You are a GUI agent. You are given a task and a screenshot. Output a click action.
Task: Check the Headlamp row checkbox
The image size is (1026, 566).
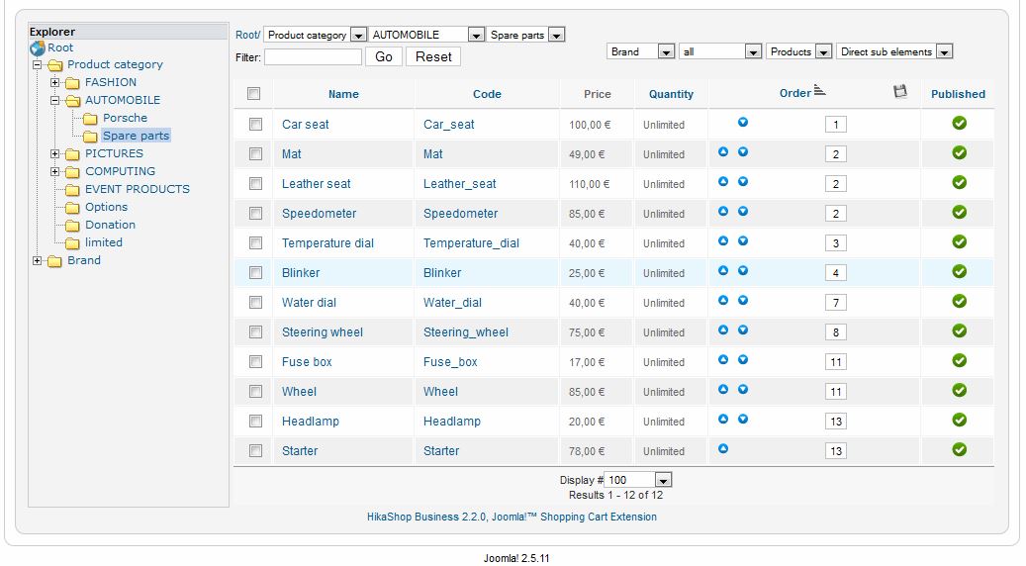point(256,421)
